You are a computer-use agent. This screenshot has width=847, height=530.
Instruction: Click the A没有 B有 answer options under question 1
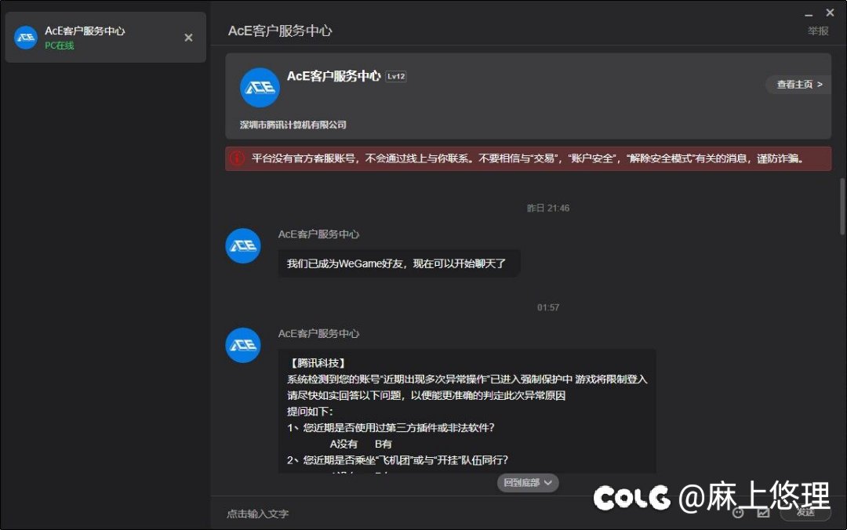click(361, 444)
